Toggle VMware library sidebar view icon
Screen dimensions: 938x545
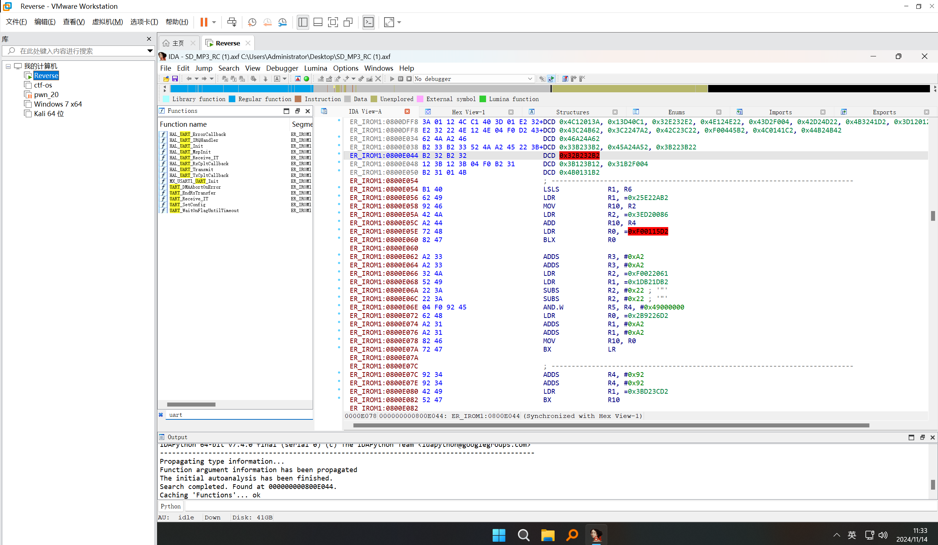point(303,22)
